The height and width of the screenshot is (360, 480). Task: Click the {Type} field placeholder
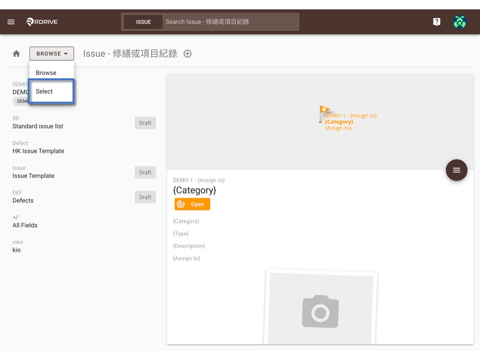pos(180,233)
